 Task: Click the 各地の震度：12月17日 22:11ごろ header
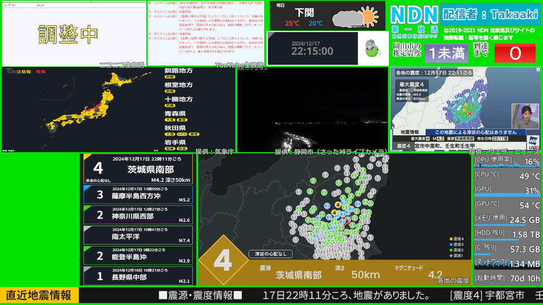pos(434,73)
